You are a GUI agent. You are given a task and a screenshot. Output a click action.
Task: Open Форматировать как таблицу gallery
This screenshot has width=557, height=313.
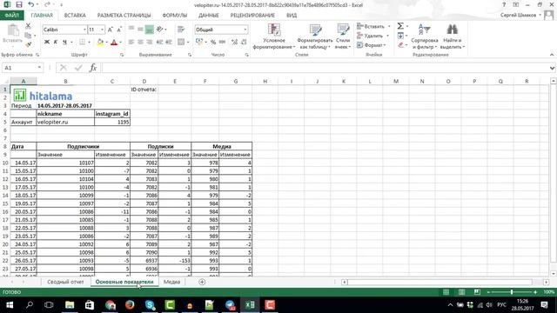point(315,37)
